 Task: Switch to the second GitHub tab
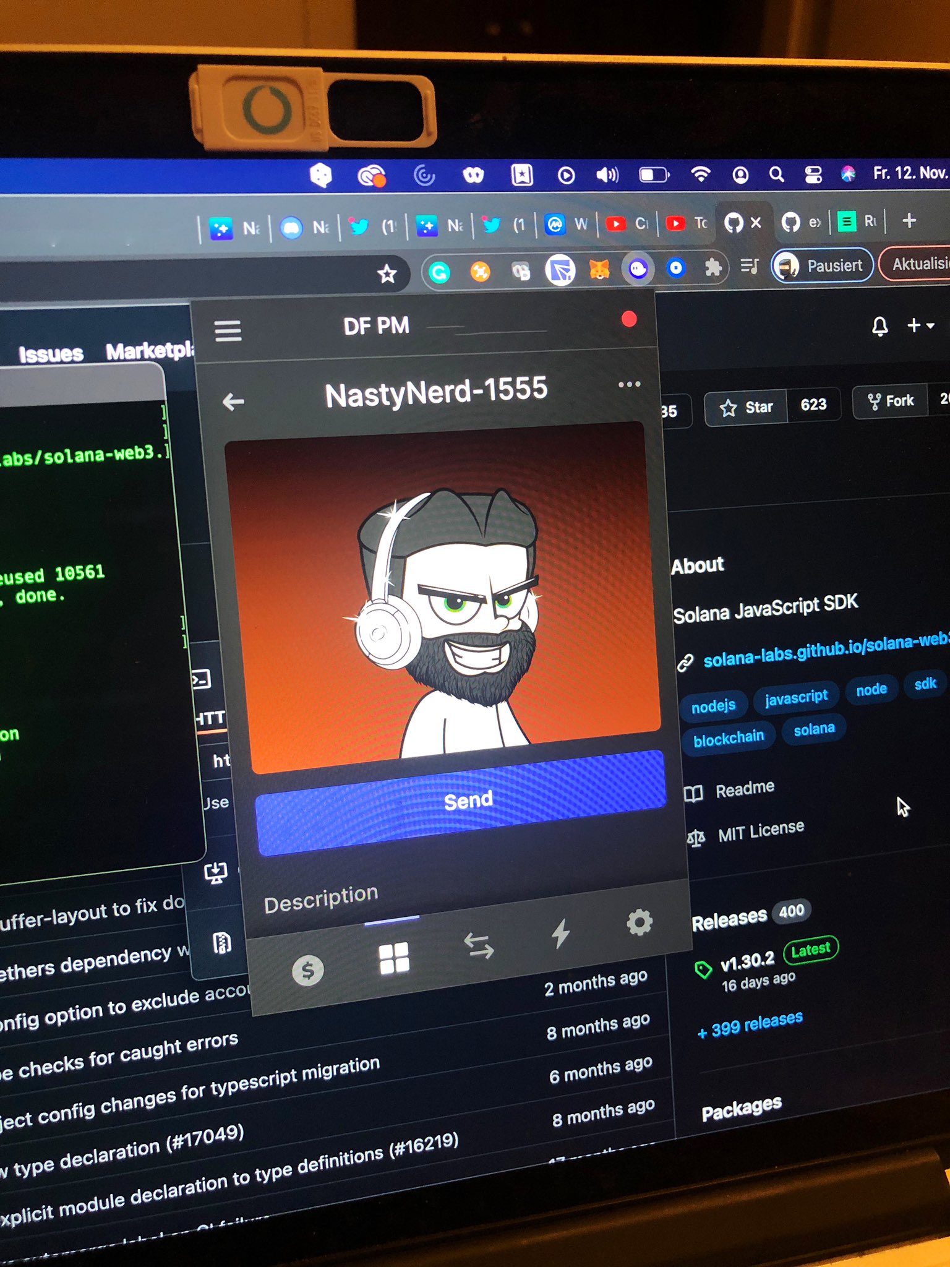tap(802, 222)
